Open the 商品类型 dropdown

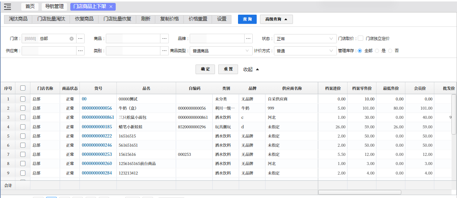coord(221,51)
